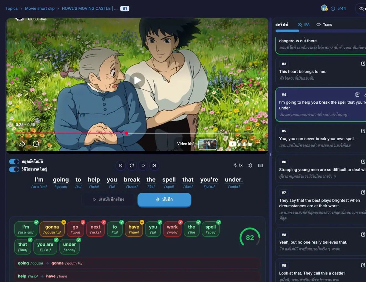Click the Topics breadcrumb
Screen dimensions: 366x282
click(12, 9)
